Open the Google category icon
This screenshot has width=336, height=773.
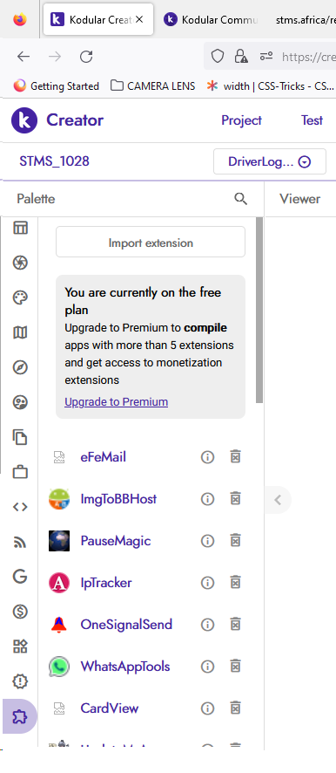click(x=20, y=577)
